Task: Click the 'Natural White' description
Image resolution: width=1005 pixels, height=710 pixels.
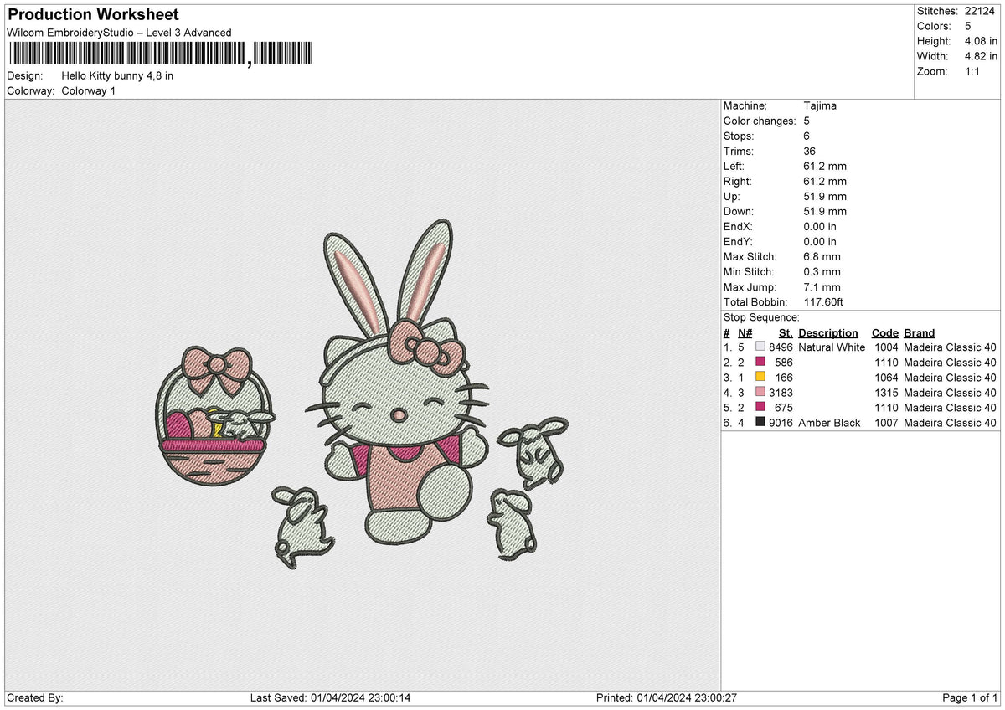Action: (x=832, y=347)
